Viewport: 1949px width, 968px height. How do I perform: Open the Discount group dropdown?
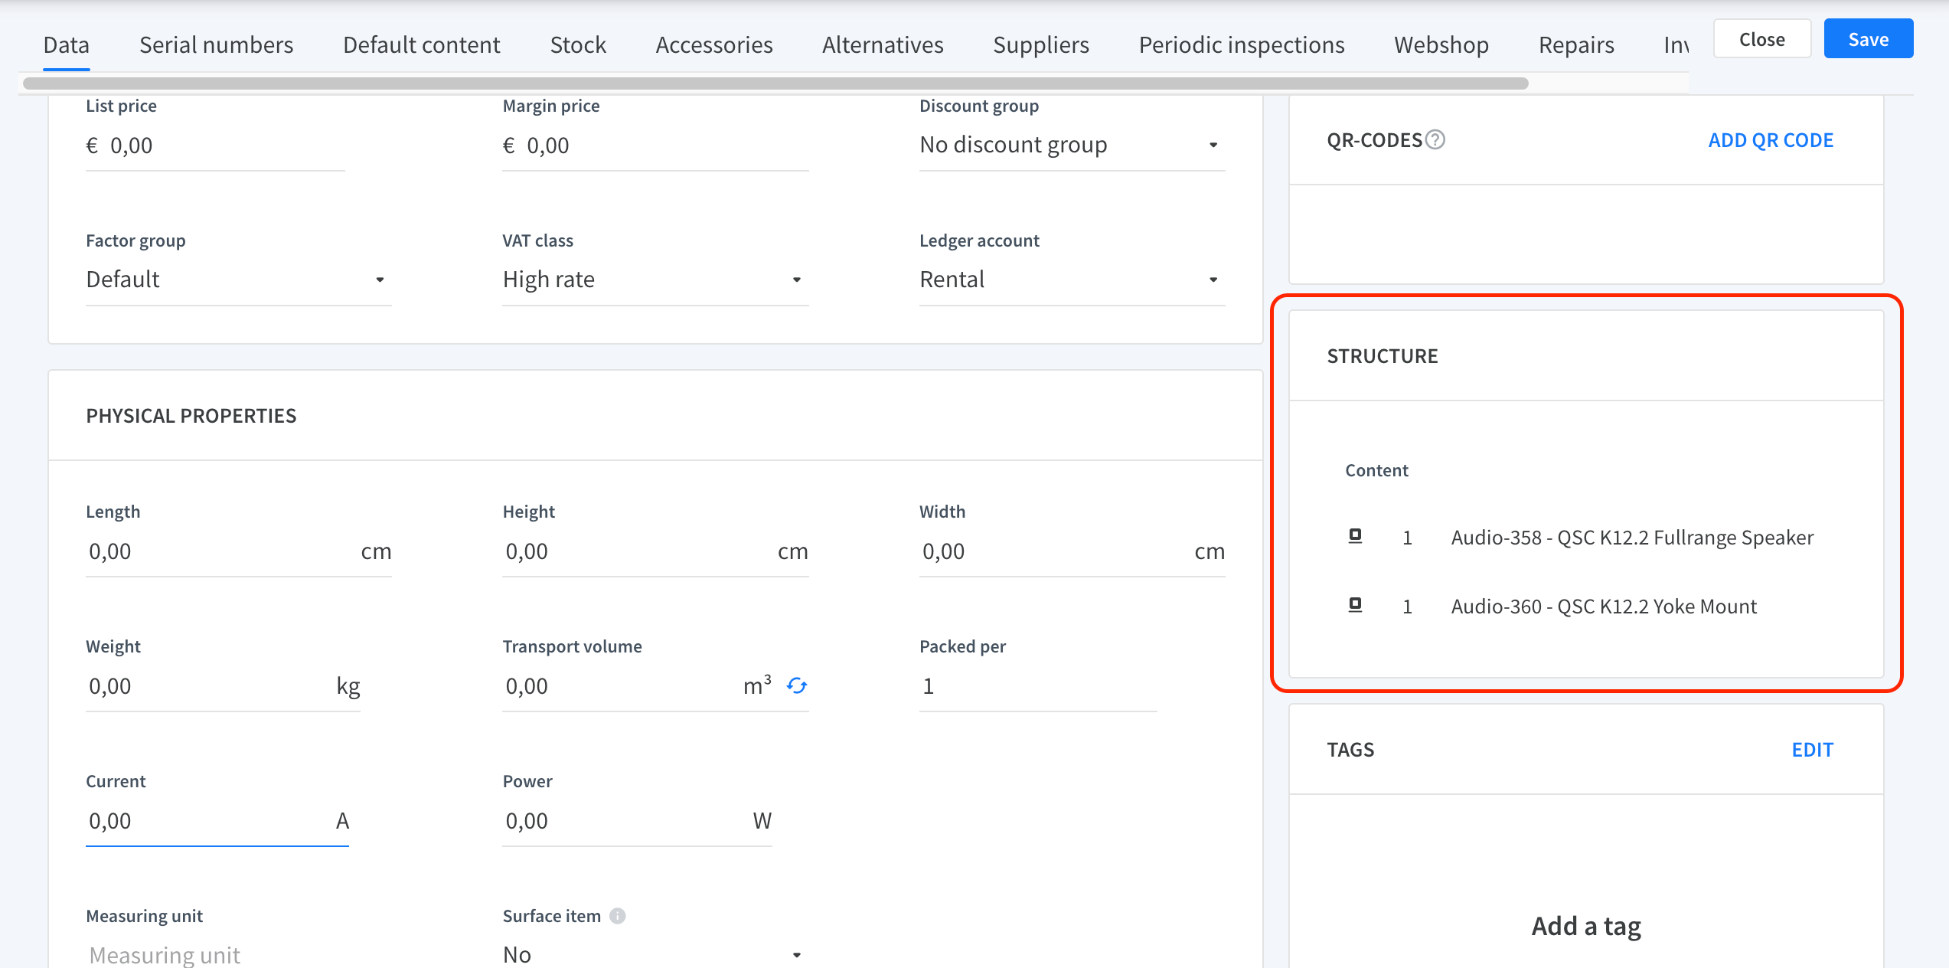click(1072, 145)
